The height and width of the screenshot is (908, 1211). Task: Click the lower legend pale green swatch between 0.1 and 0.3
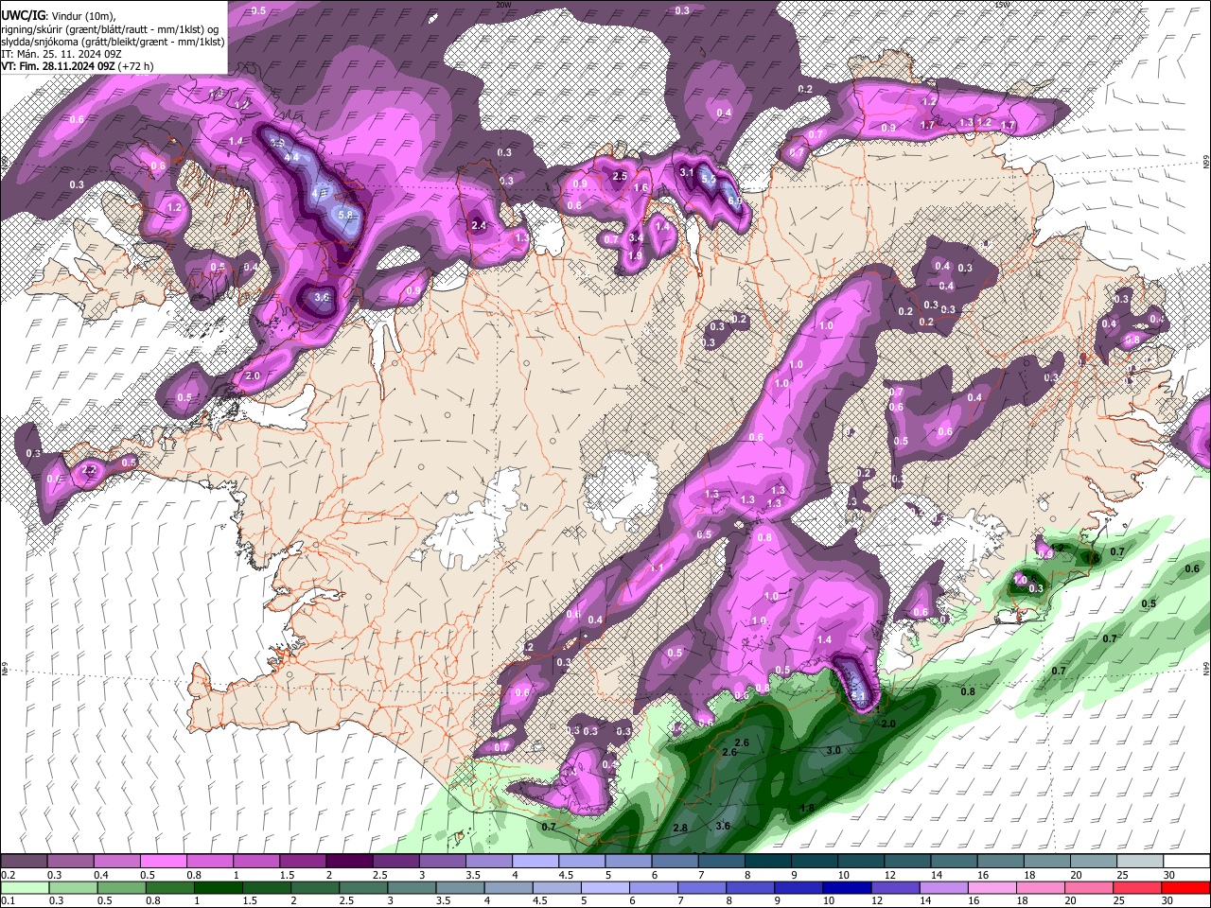coord(25,887)
